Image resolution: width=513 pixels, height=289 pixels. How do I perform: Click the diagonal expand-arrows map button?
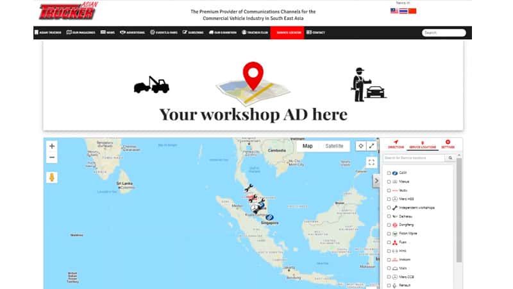click(371, 146)
